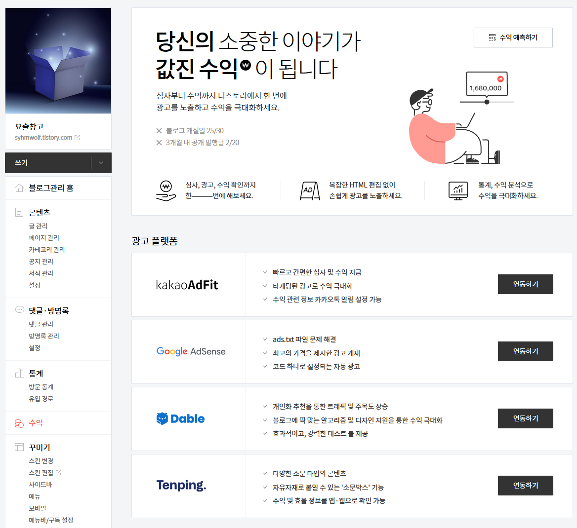Open the 콘텐츠 section

pyautogui.click(x=40, y=213)
